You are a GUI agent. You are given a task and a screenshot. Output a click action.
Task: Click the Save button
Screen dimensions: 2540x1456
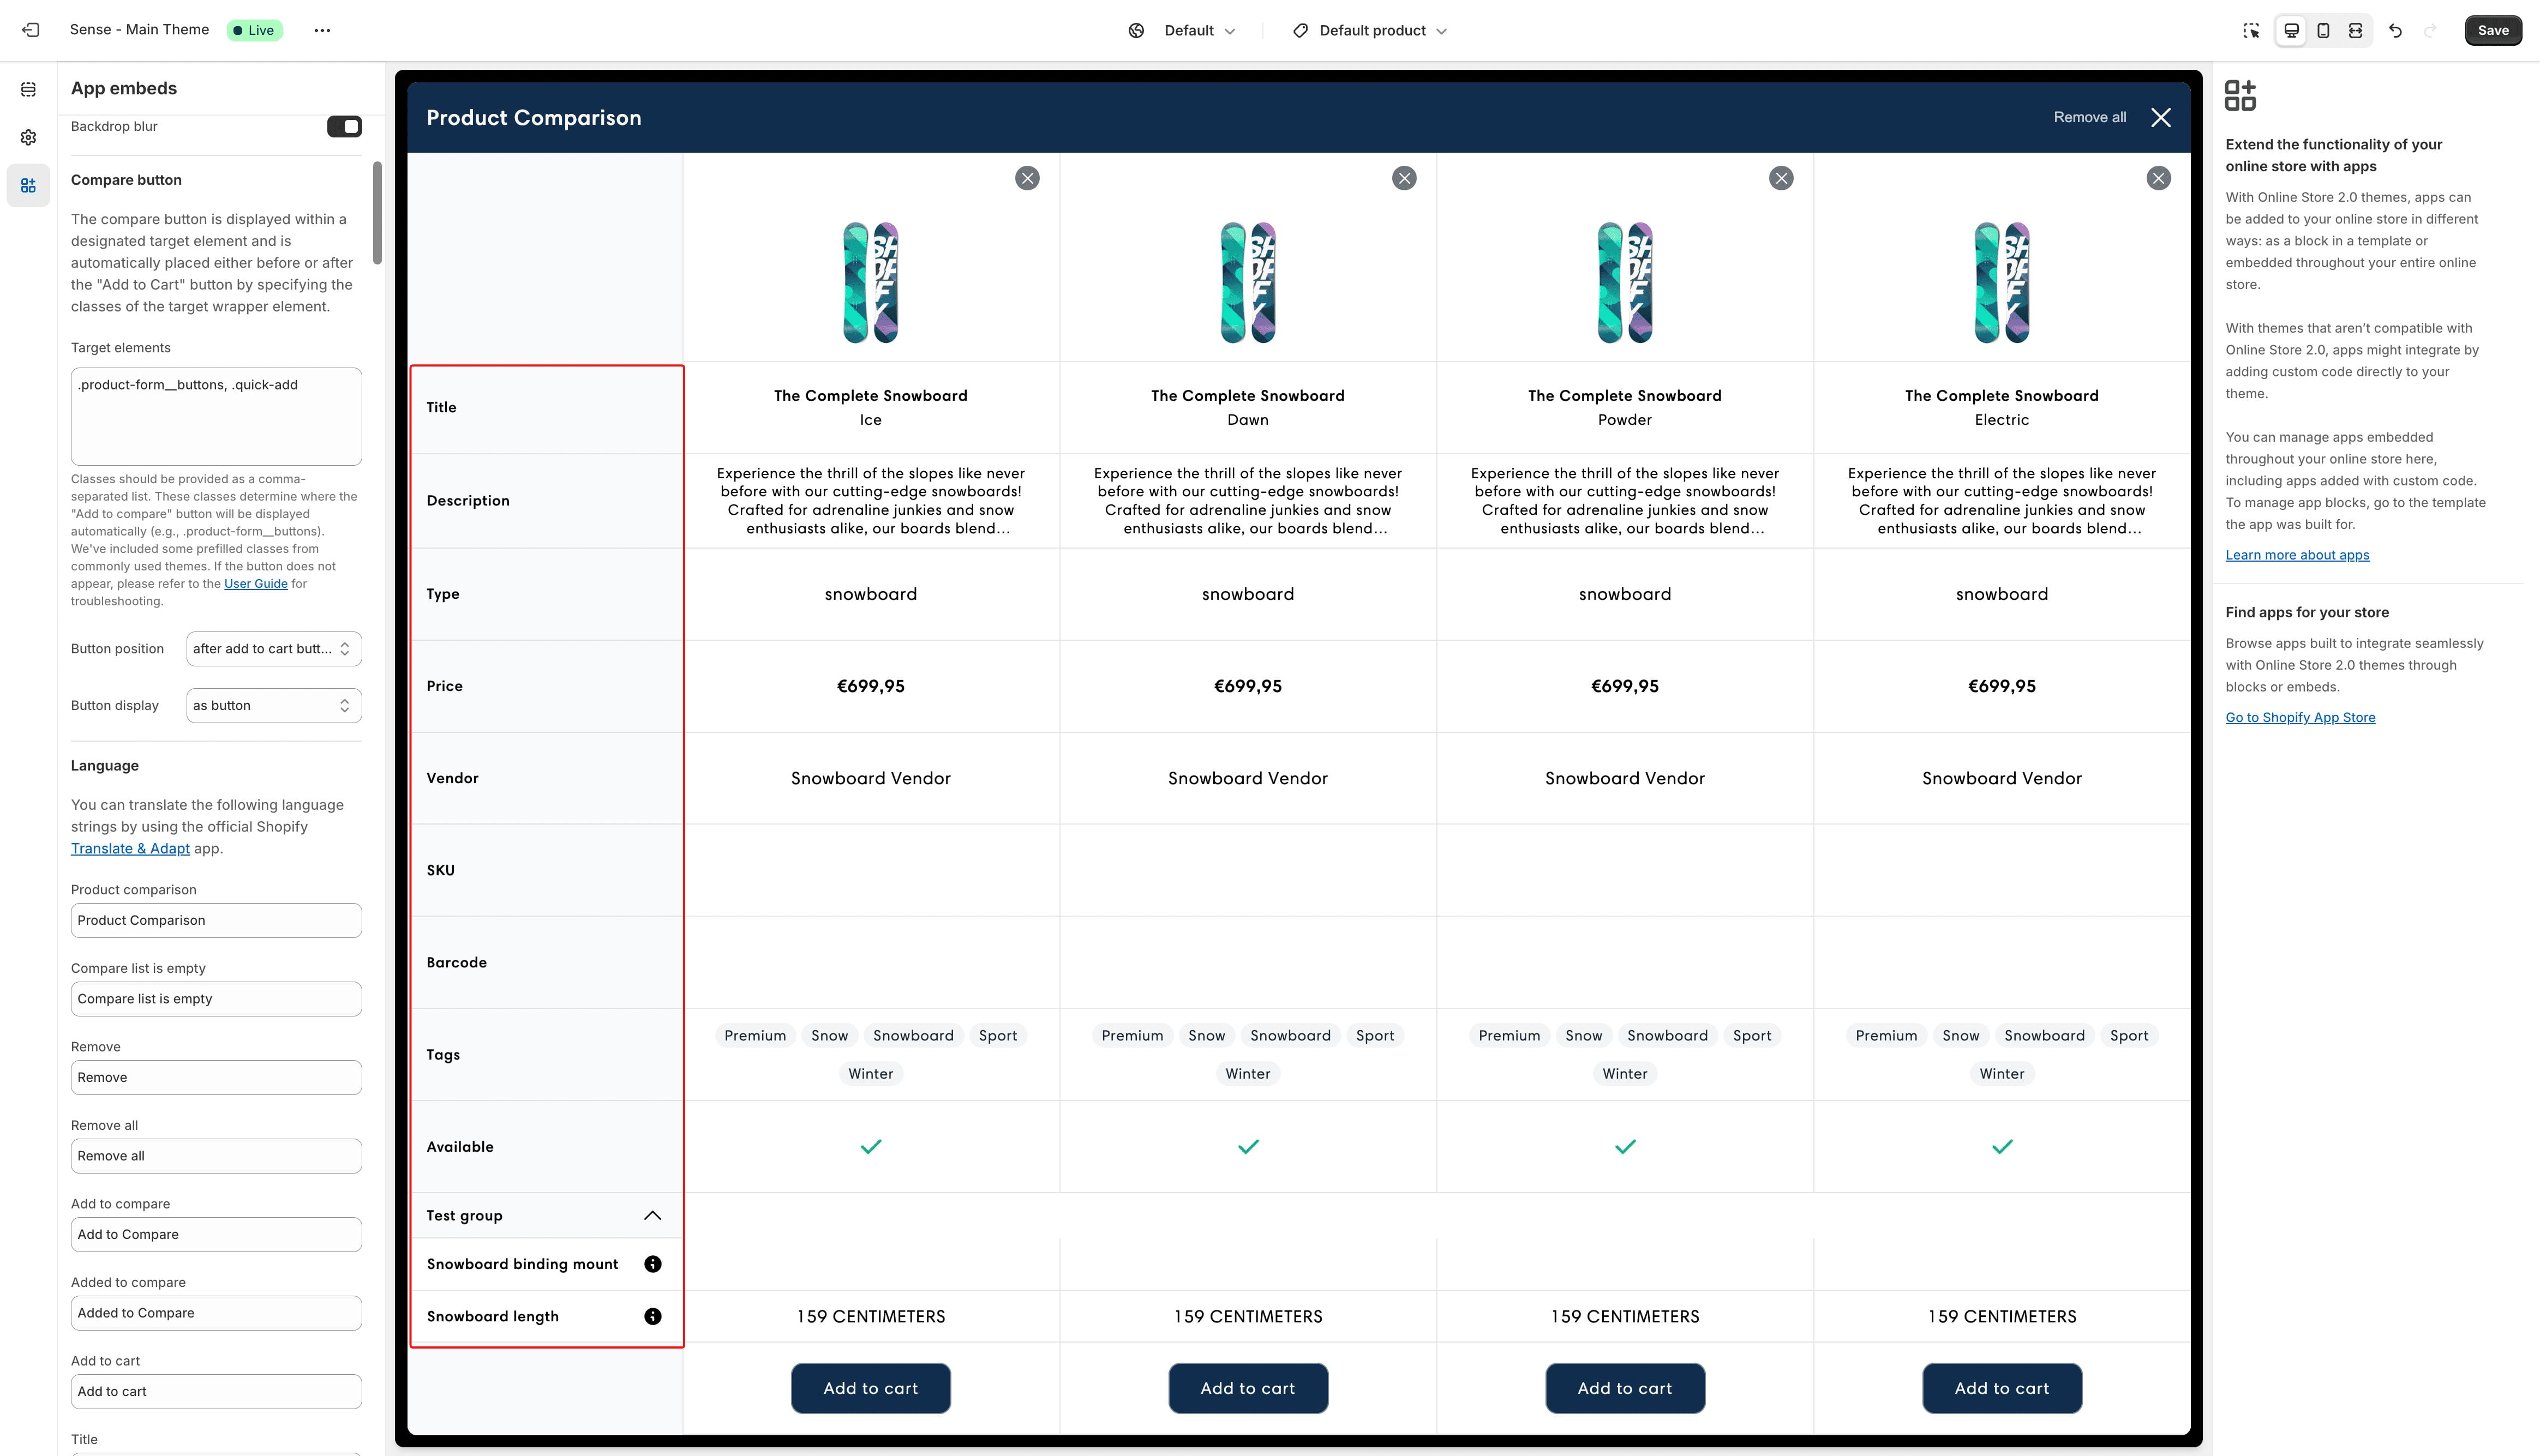(x=2492, y=30)
